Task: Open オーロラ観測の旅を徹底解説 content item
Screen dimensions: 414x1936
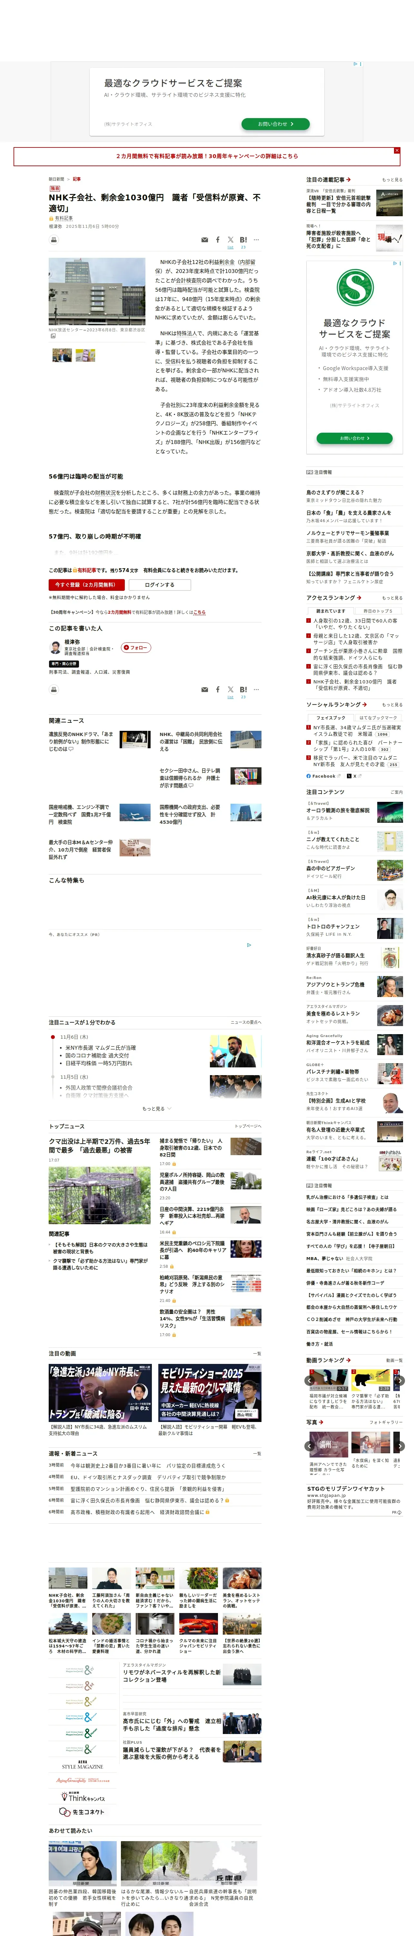Action: pos(338,811)
